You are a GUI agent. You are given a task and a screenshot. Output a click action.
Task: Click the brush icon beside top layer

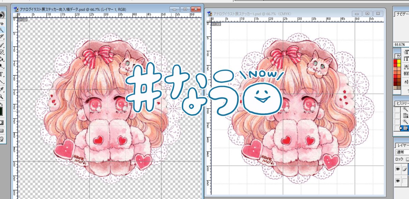(x=405, y=169)
